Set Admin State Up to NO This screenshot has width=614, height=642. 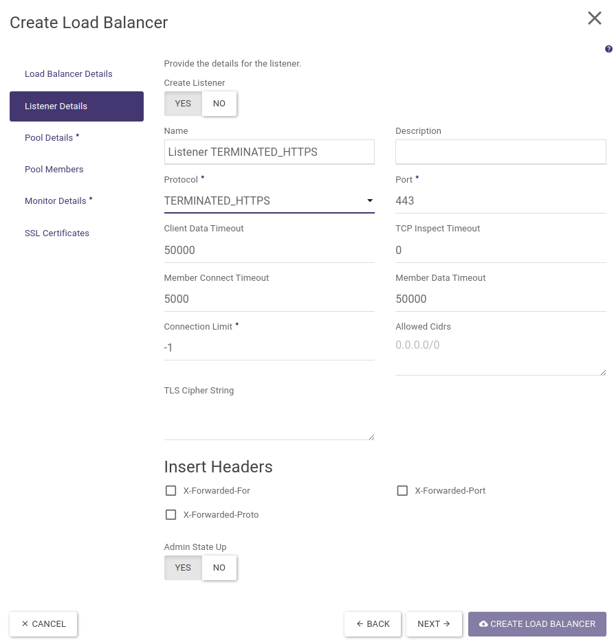point(219,568)
